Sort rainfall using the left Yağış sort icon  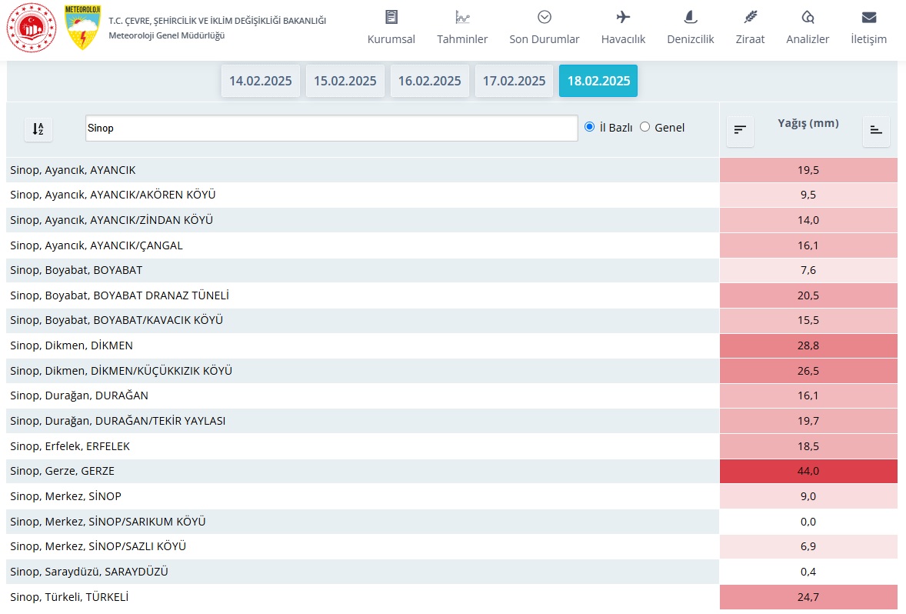point(740,130)
